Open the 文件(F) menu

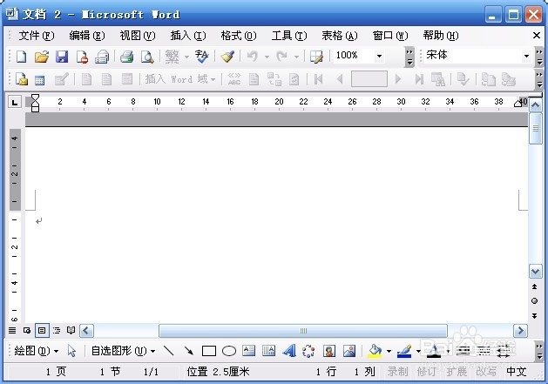click(x=37, y=36)
